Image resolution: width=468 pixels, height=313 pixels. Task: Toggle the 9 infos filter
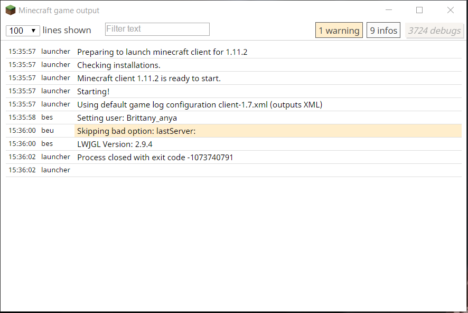[383, 31]
